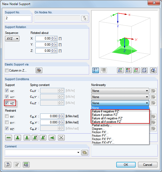Switch to isometric view cube icon
162x172 pixels.
tap(144, 70)
